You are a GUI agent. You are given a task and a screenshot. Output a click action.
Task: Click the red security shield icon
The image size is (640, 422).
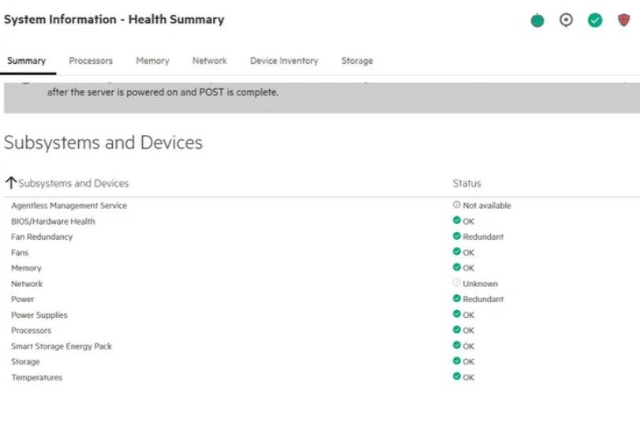(x=623, y=21)
